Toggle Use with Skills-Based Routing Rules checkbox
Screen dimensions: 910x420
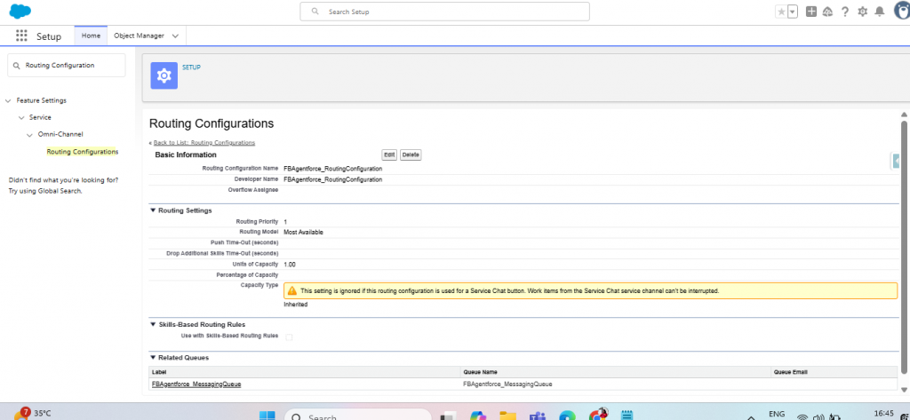(x=289, y=337)
